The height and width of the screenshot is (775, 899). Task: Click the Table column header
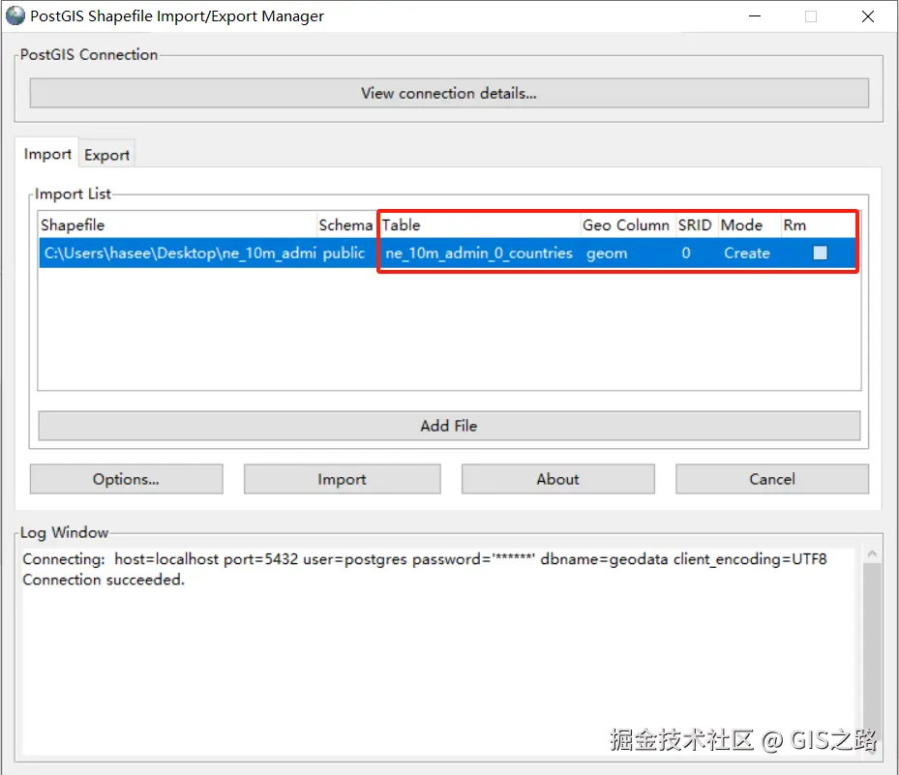click(x=480, y=224)
